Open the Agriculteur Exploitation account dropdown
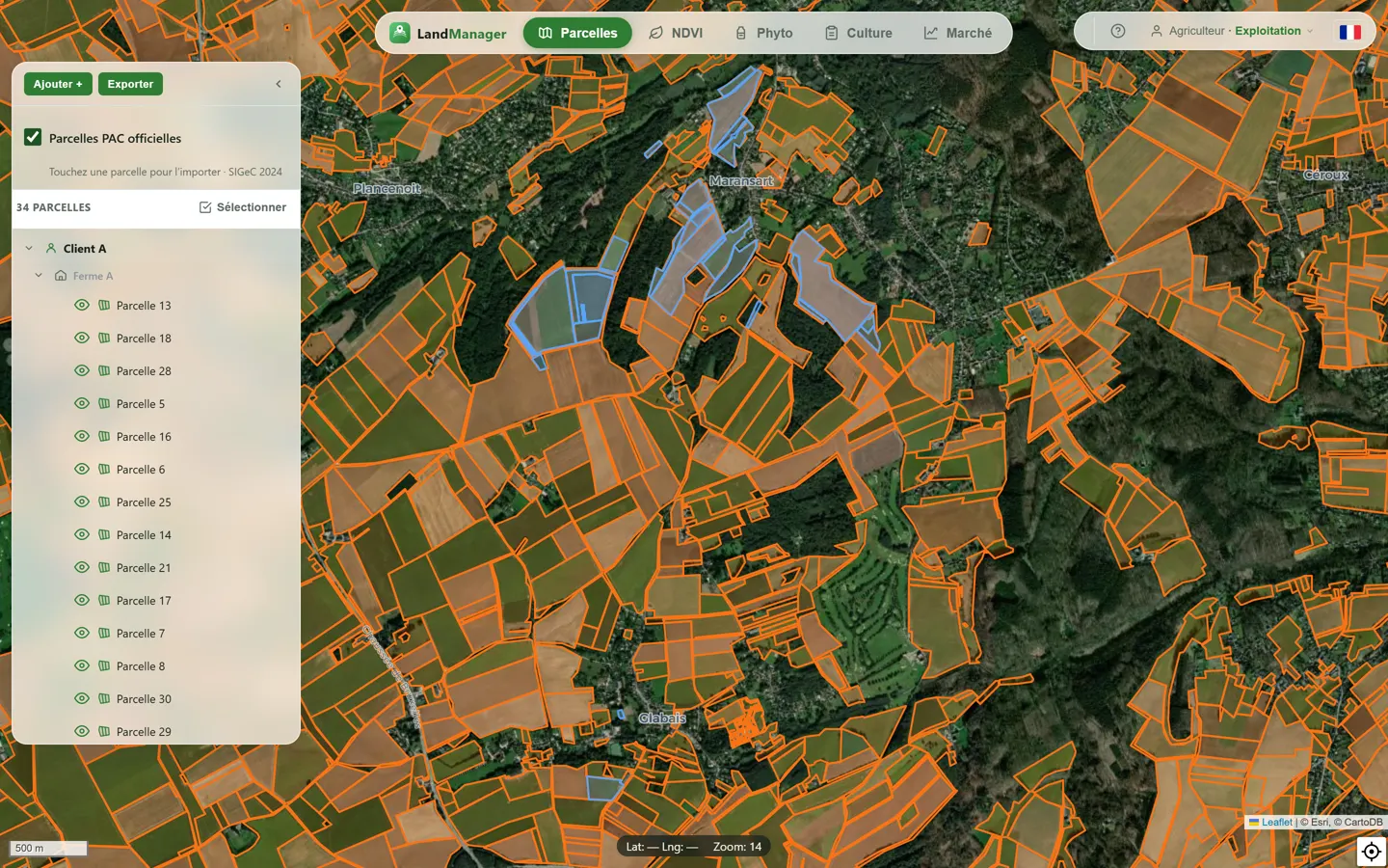This screenshot has width=1388, height=868. 1232,31
